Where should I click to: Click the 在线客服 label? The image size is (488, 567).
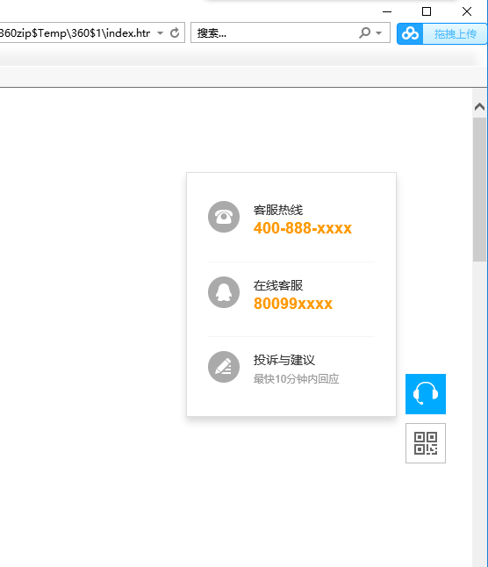point(278,285)
